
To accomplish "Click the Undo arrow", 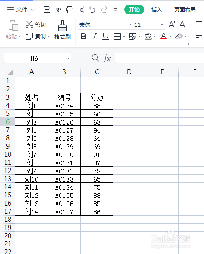I will coord(92,10).
